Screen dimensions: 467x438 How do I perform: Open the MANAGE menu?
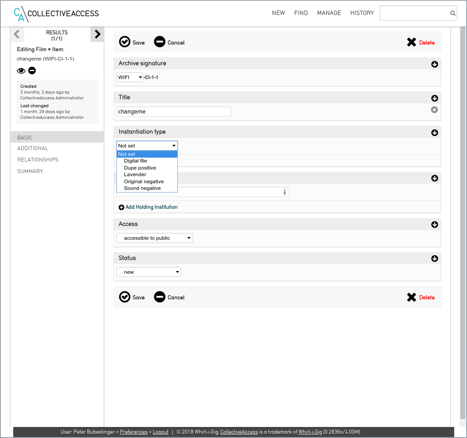pos(329,13)
